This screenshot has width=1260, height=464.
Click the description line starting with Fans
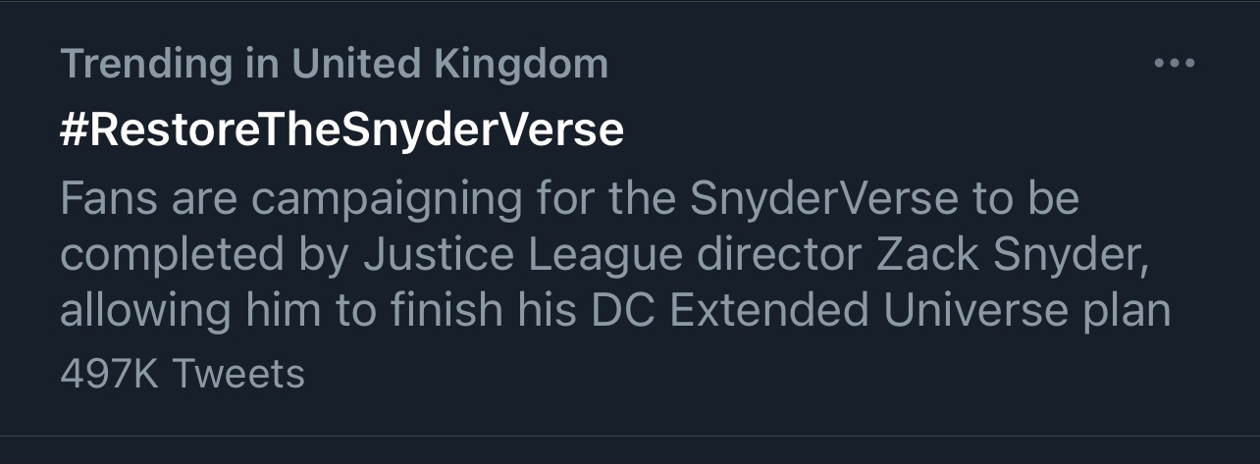click(x=569, y=200)
